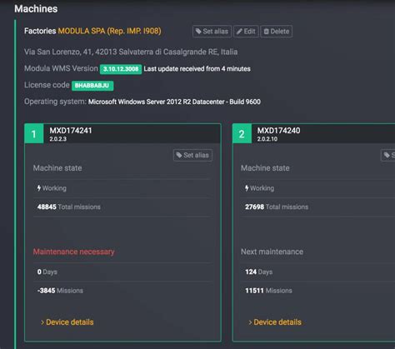Delete the MODULA SPA factory
This screenshot has height=349, width=395.
point(276,32)
